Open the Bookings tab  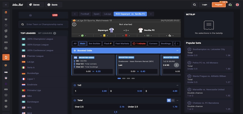(x=166, y=44)
